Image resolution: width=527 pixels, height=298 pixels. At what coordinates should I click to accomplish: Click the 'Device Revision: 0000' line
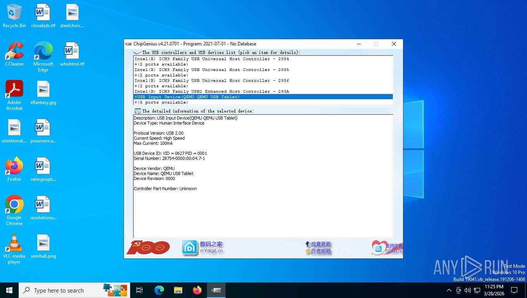coord(154,178)
